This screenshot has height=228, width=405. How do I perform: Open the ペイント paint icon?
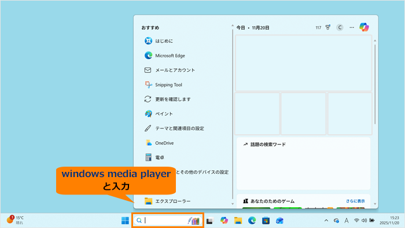(148, 113)
